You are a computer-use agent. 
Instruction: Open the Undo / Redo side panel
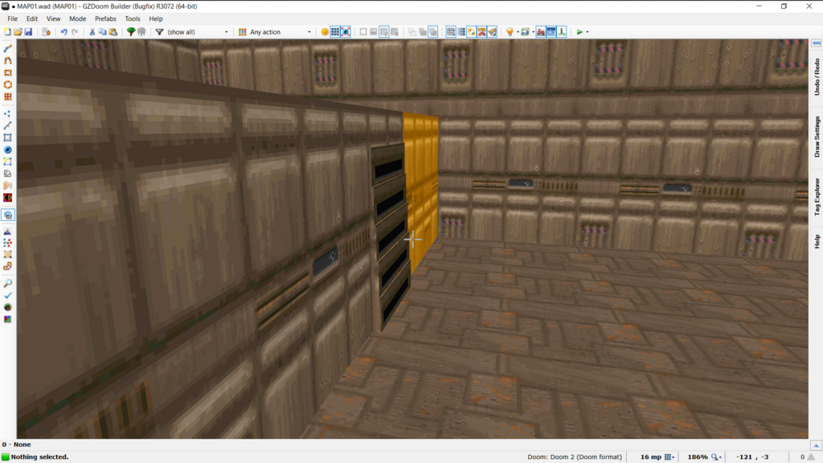click(817, 76)
